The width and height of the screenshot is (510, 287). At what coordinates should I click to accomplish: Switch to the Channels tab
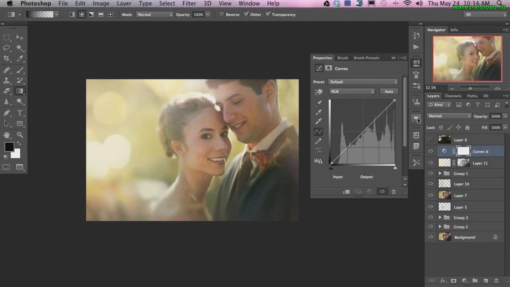tap(453, 96)
